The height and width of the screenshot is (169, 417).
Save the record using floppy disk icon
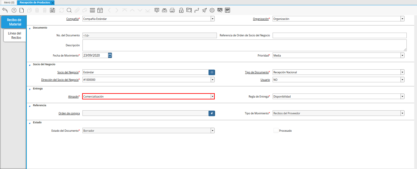click(53, 10)
